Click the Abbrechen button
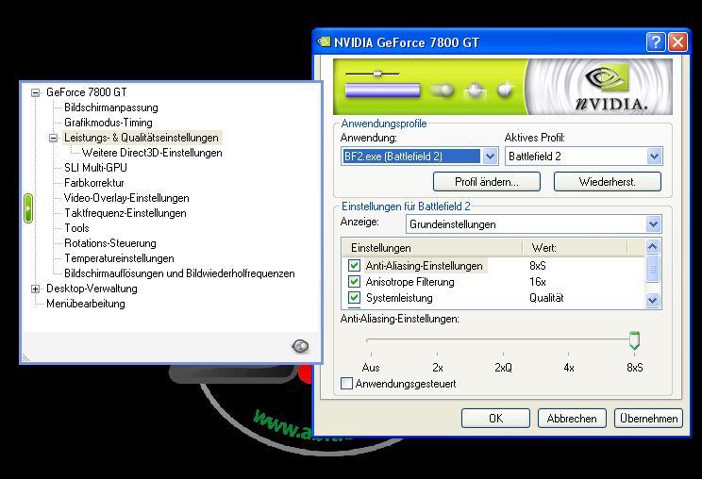This screenshot has width=702, height=479. pyautogui.click(x=572, y=418)
